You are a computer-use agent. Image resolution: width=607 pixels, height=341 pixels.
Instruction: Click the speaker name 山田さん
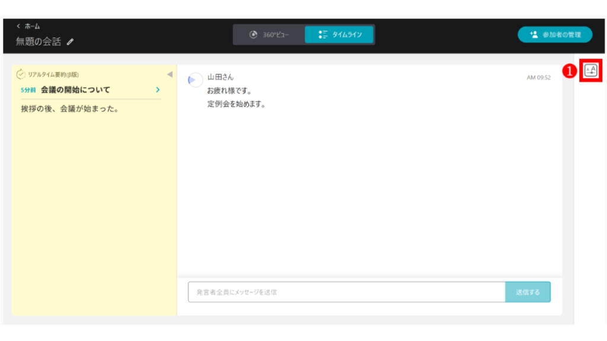(x=221, y=78)
